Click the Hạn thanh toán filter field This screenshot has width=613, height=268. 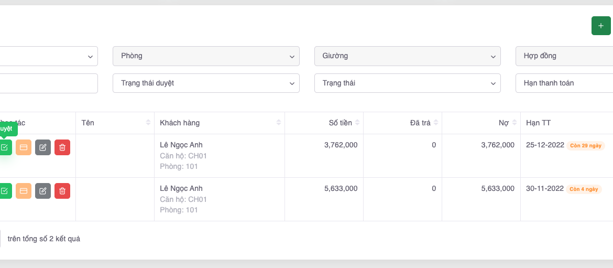tap(564, 83)
